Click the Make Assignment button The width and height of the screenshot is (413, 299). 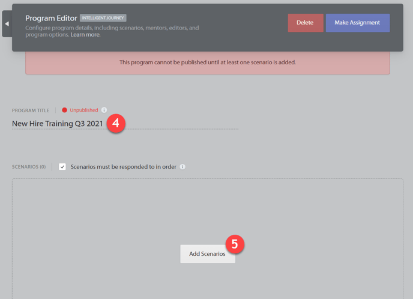(357, 23)
